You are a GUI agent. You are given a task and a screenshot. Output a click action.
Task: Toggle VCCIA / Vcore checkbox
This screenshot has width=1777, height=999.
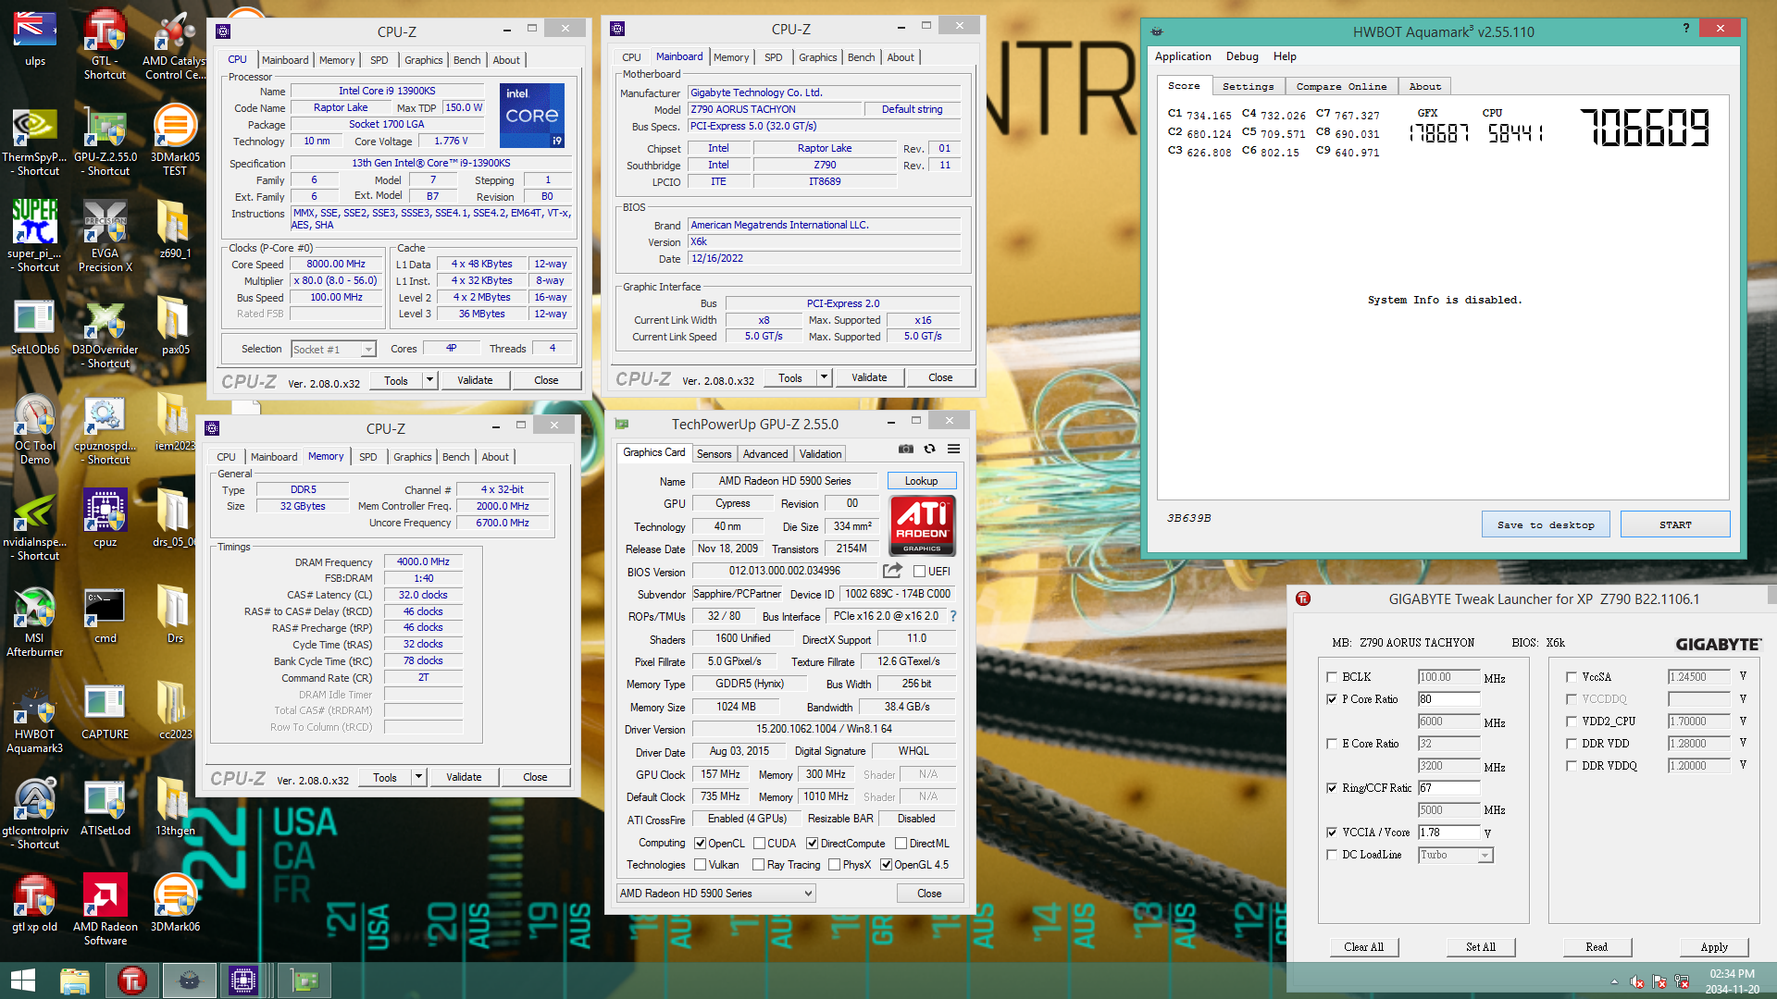1332,832
